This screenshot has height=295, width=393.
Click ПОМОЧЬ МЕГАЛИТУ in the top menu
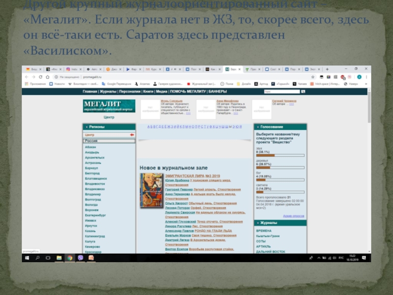pos(188,91)
